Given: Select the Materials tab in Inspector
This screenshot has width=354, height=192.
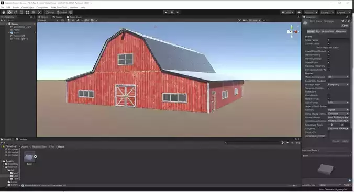Looking at the screenshot, I should click(x=341, y=31).
